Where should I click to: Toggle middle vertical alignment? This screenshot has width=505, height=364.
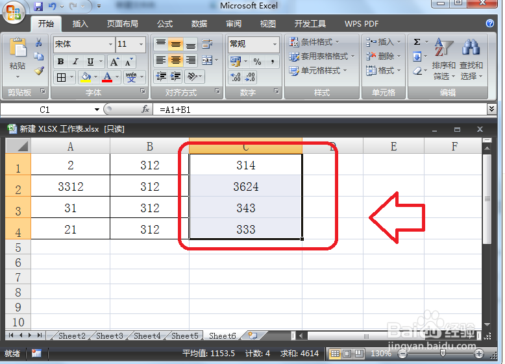point(175,43)
